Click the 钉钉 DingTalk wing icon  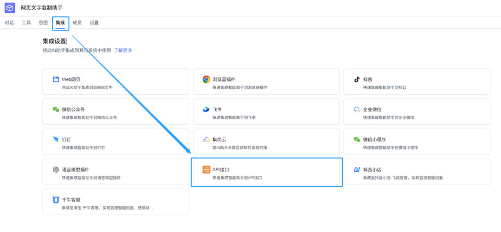pyautogui.click(x=56, y=139)
